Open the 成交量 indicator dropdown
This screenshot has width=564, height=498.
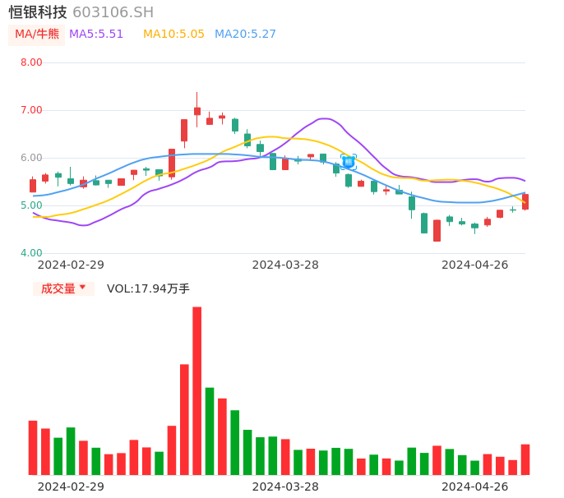63,288
